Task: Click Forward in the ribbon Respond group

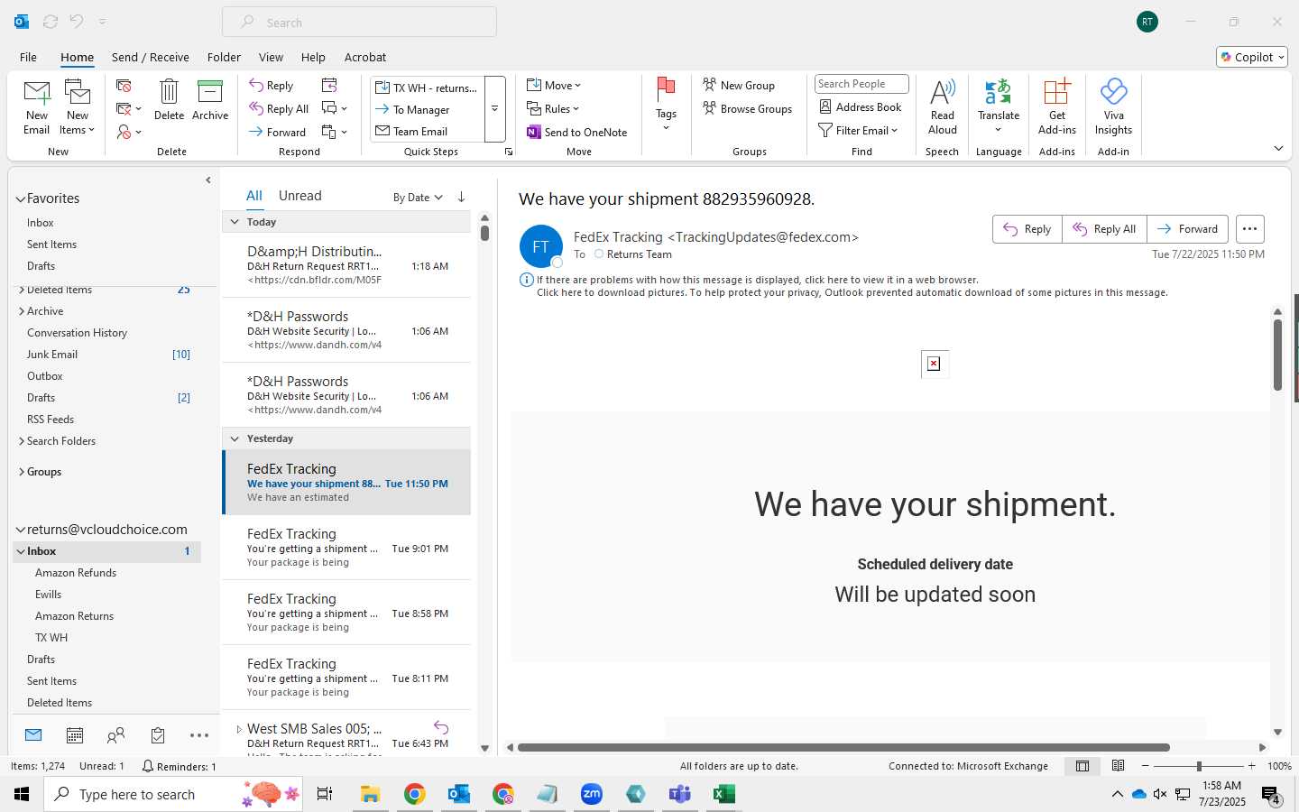Action: [278, 132]
